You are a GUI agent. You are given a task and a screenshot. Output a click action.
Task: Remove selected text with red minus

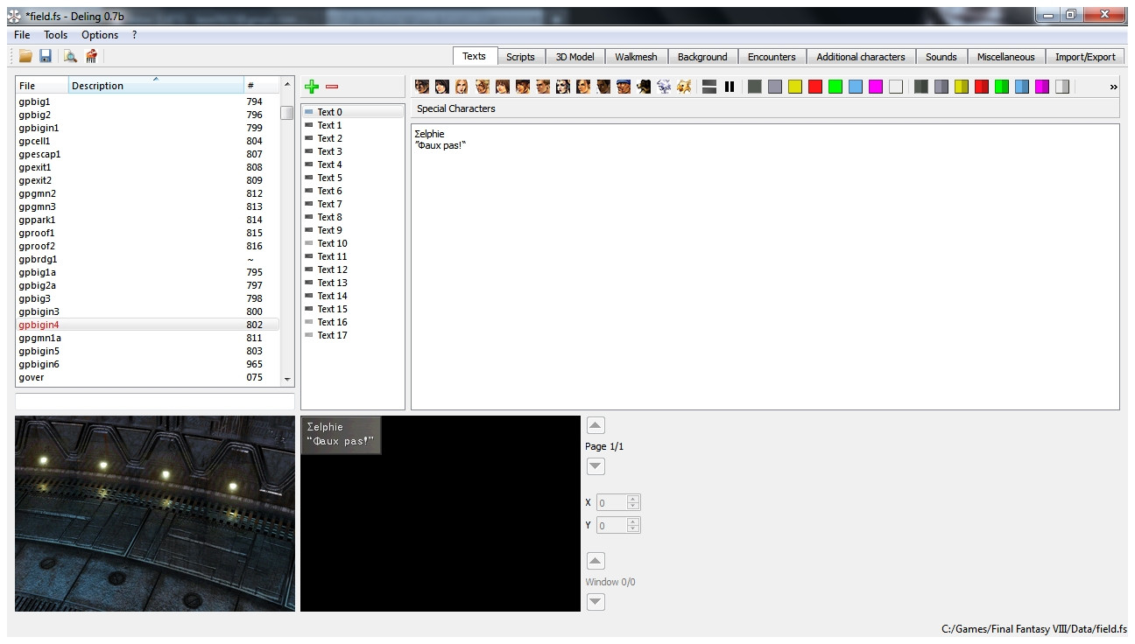pyautogui.click(x=332, y=86)
